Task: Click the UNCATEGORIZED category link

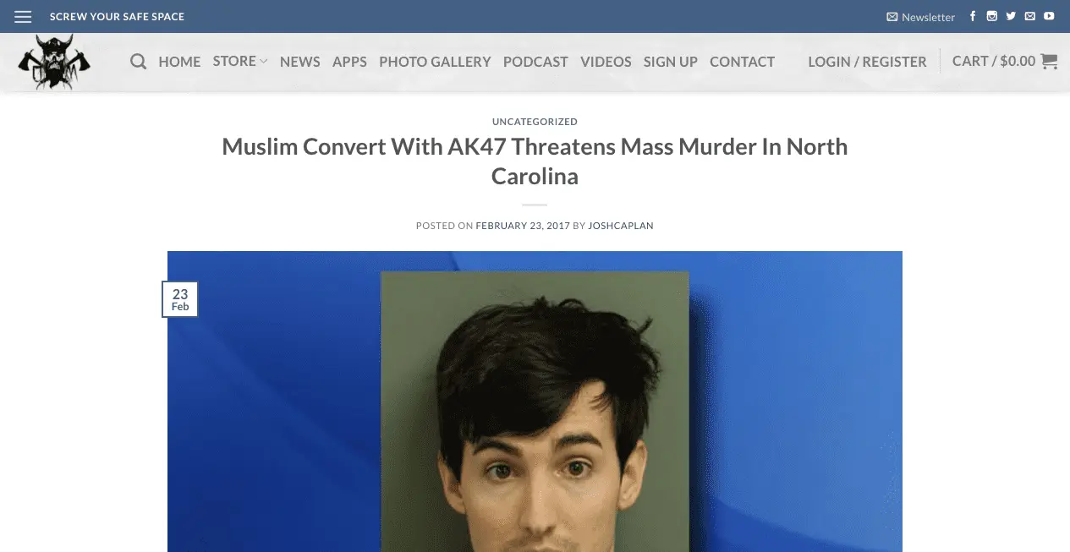Action: tap(535, 122)
